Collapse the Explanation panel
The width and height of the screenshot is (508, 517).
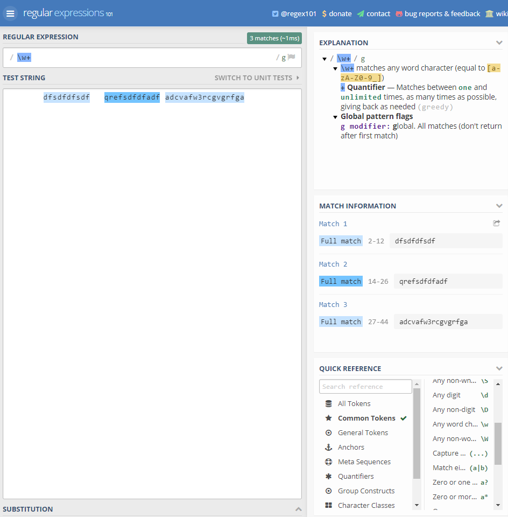tap(499, 43)
